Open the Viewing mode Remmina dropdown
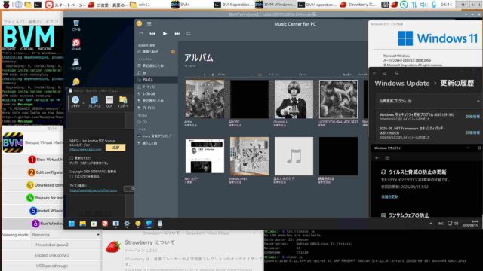This screenshot has height=271, width=483. point(66,235)
